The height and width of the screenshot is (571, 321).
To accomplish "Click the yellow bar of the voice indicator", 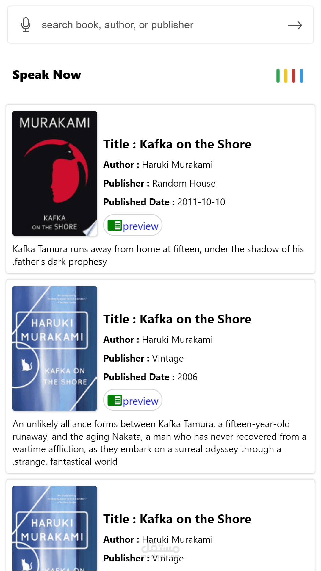I will coord(286,76).
